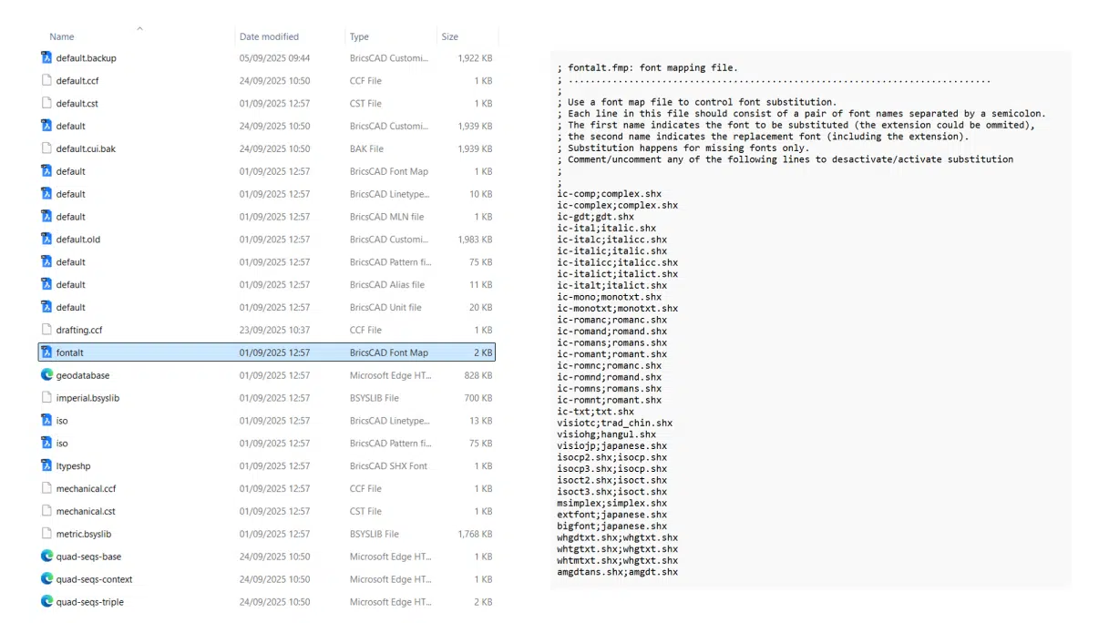Click the BricsCAD Linetype icon beside iso
Screen dimensions: 1109x623
(46, 420)
